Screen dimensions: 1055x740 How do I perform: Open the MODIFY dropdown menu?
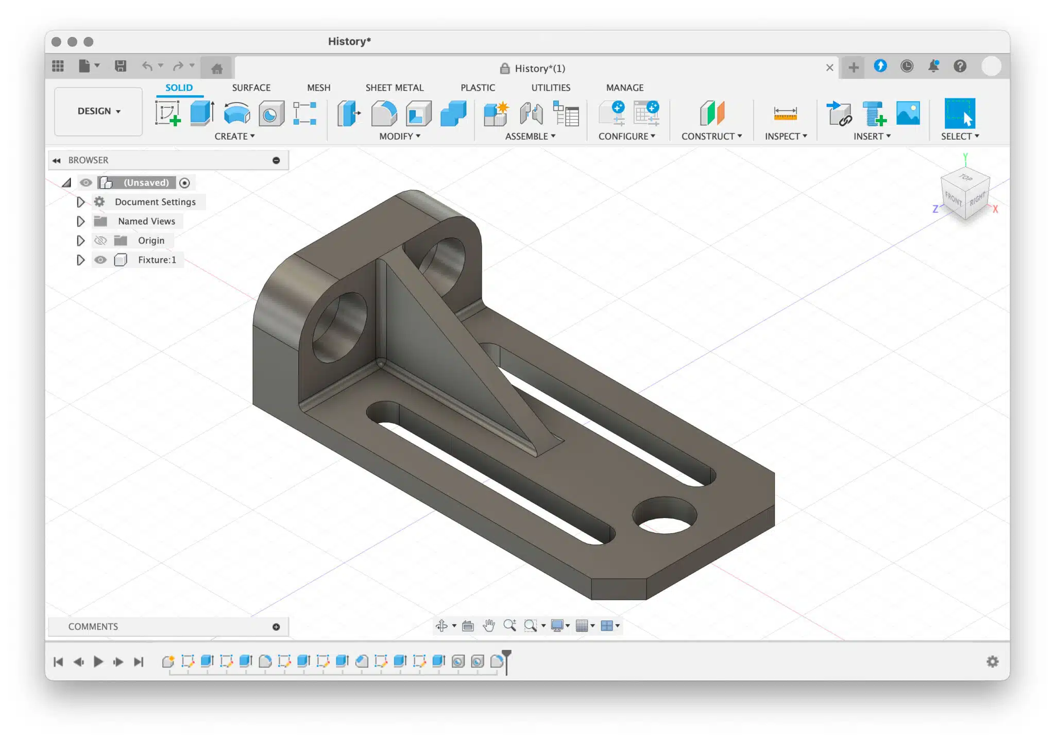click(x=400, y=136)
